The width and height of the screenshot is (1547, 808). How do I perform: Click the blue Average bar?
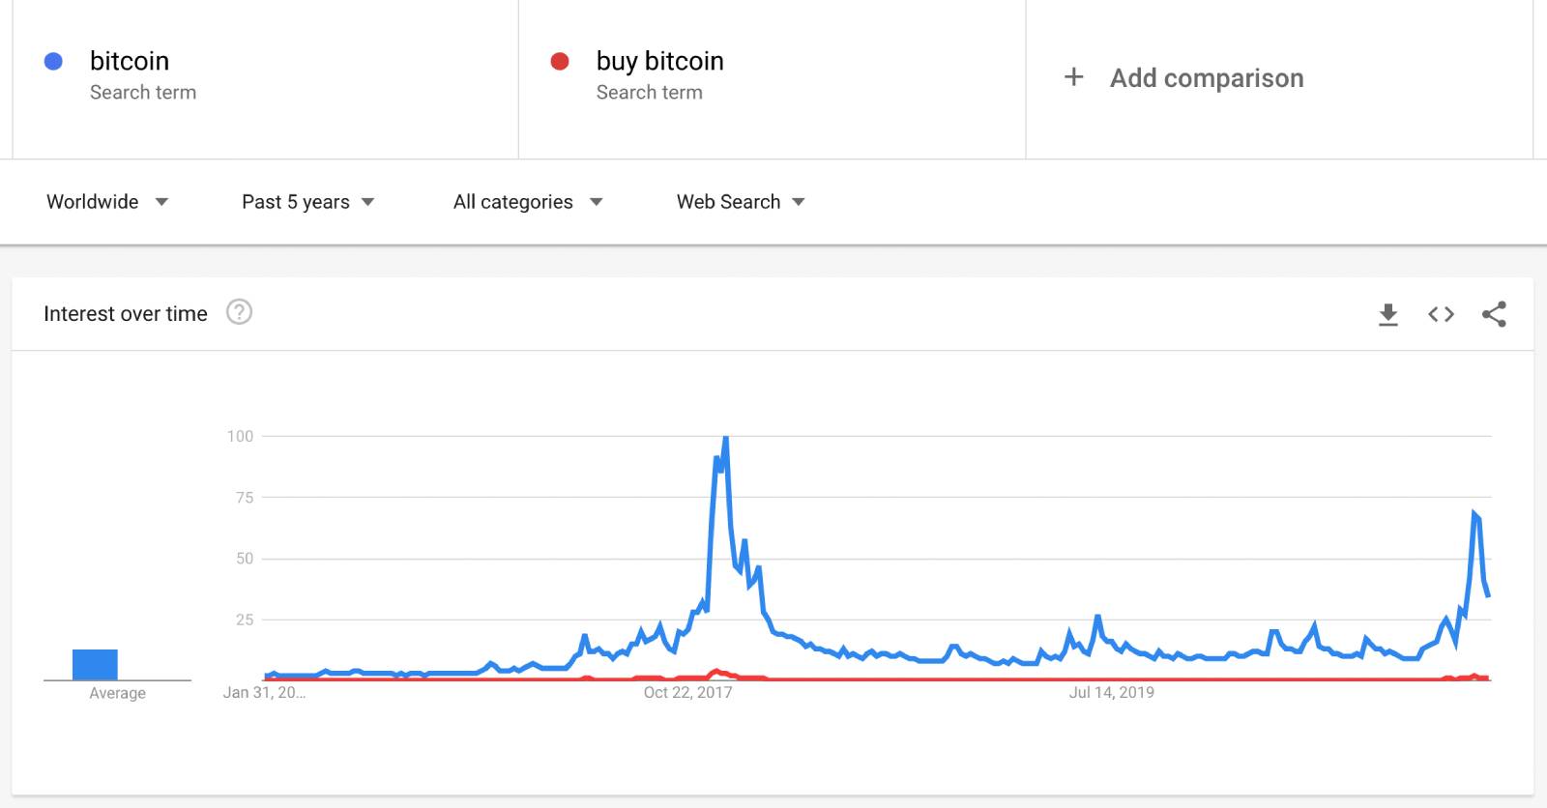click(x=95, y=665)
